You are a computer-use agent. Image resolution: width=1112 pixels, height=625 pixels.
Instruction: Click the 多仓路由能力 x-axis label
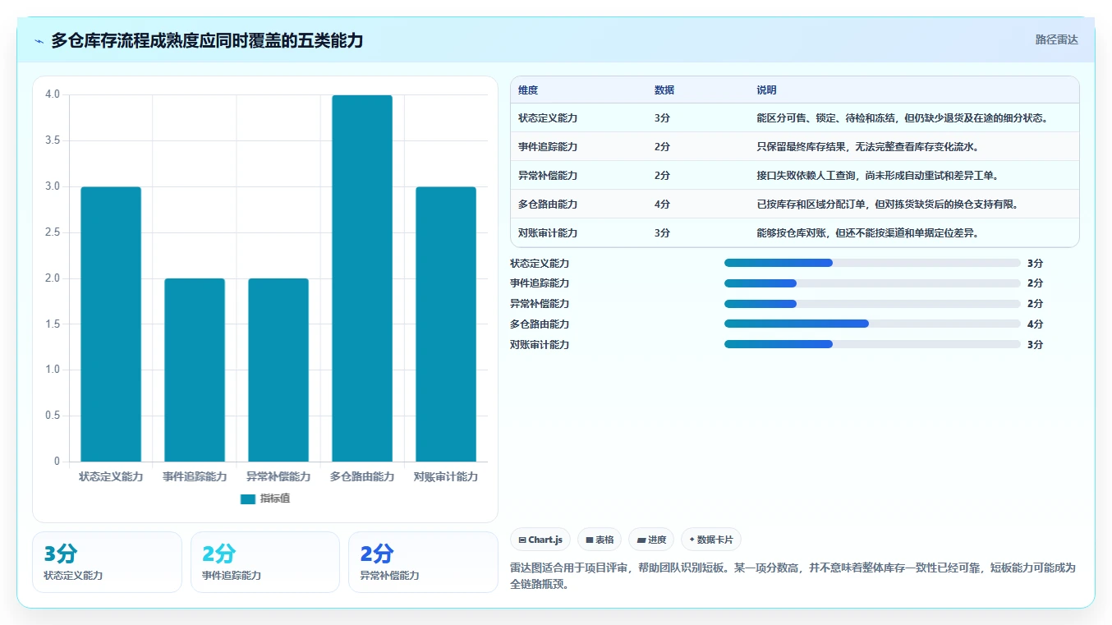[362, 476]
